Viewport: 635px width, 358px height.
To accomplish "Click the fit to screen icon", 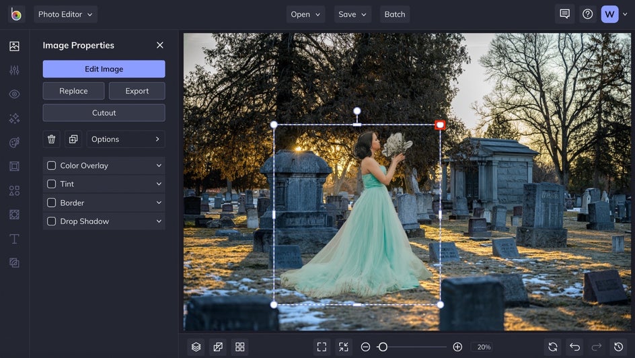I will click(x=322, y=347).
